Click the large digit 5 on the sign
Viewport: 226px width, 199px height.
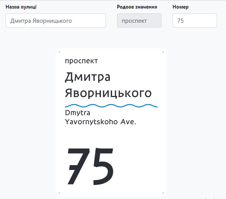pos(102,166)
